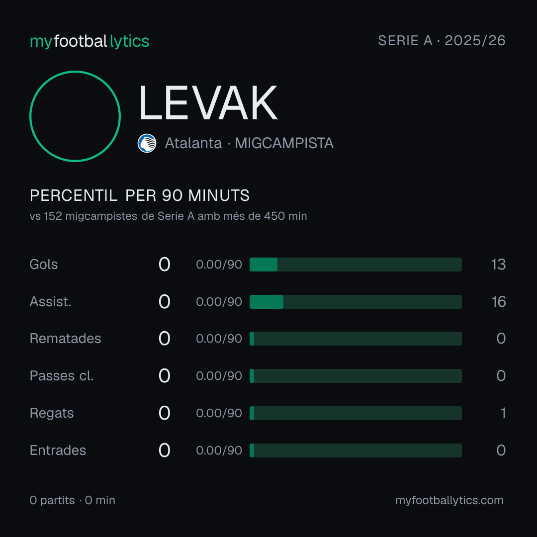Screen dimensions: 537x537
Task: Select the Entrades percentile bar
Action: (356, 450)
